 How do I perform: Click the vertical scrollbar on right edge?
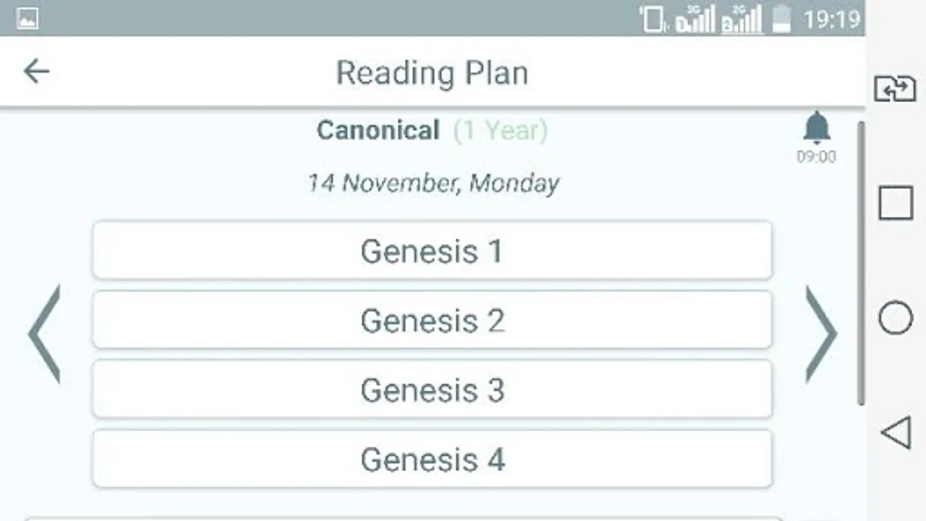click(861, 263)
